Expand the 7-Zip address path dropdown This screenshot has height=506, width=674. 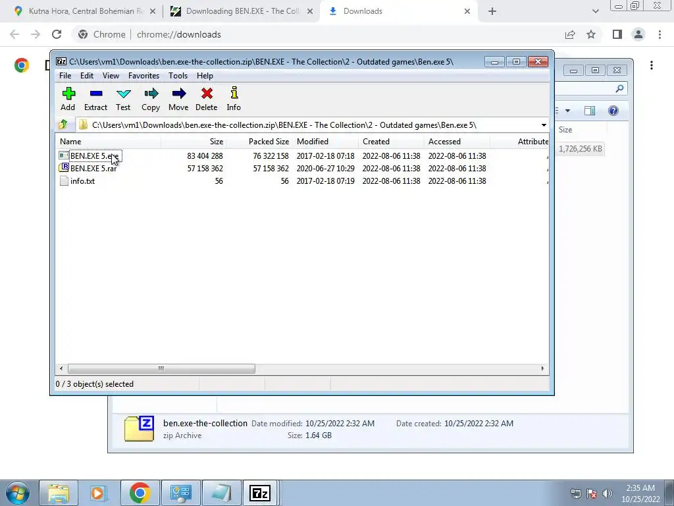[544, 125]
